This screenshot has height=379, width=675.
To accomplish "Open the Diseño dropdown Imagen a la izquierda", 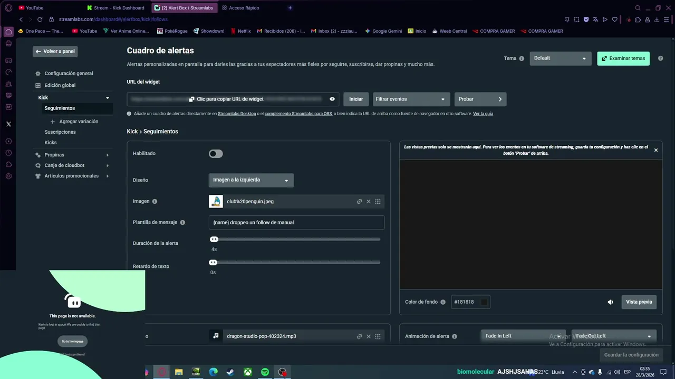I will pos(251,180).
